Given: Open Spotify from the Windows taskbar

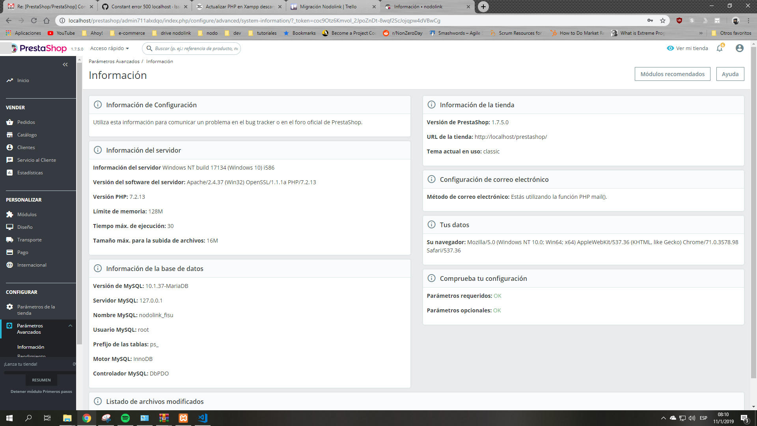Looking at the screenshot, I should coord(125,418).
